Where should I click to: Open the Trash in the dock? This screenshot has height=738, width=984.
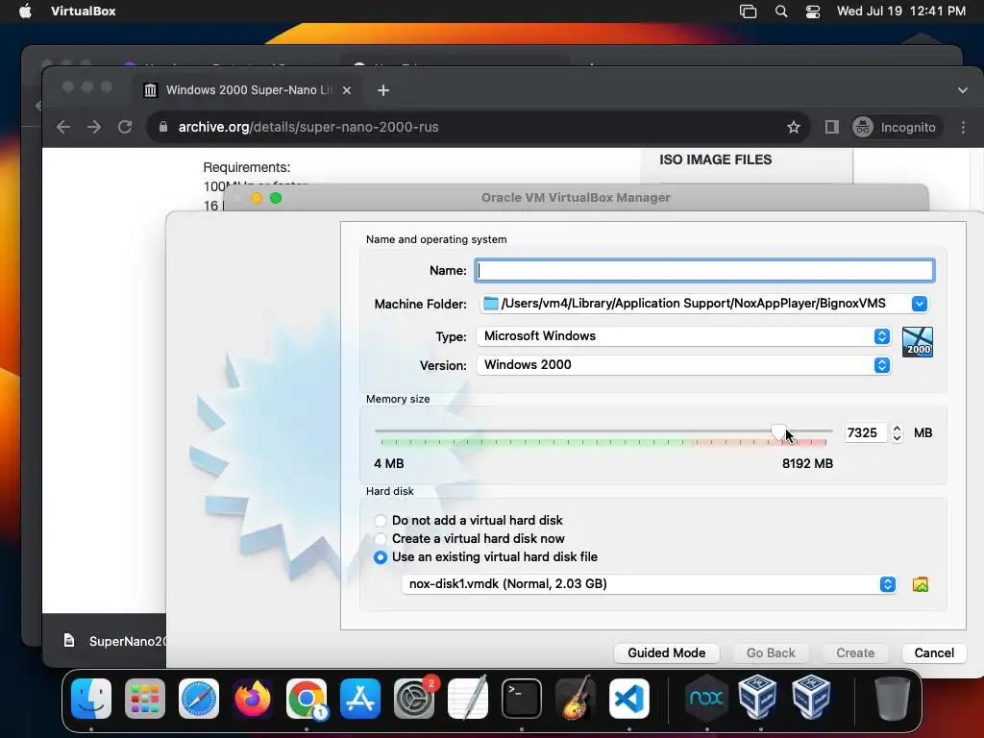tap(892, 698)
